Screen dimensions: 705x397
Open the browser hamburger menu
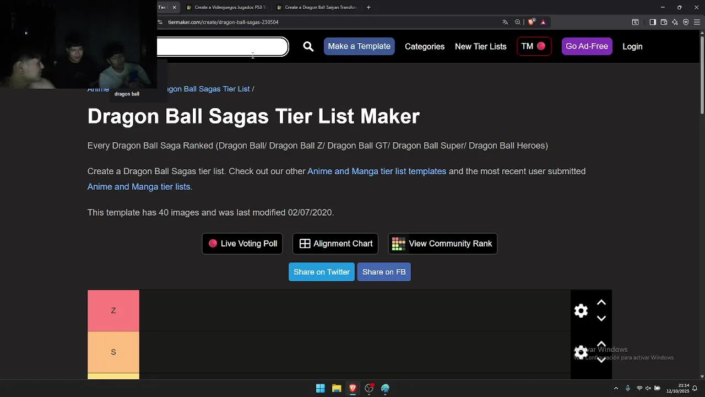coord(697,22)
